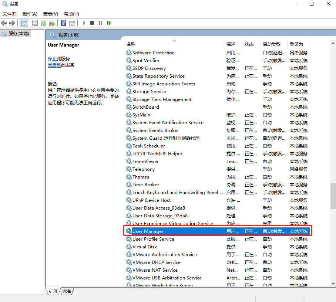Click the Refresh toolbar icon

44,23
